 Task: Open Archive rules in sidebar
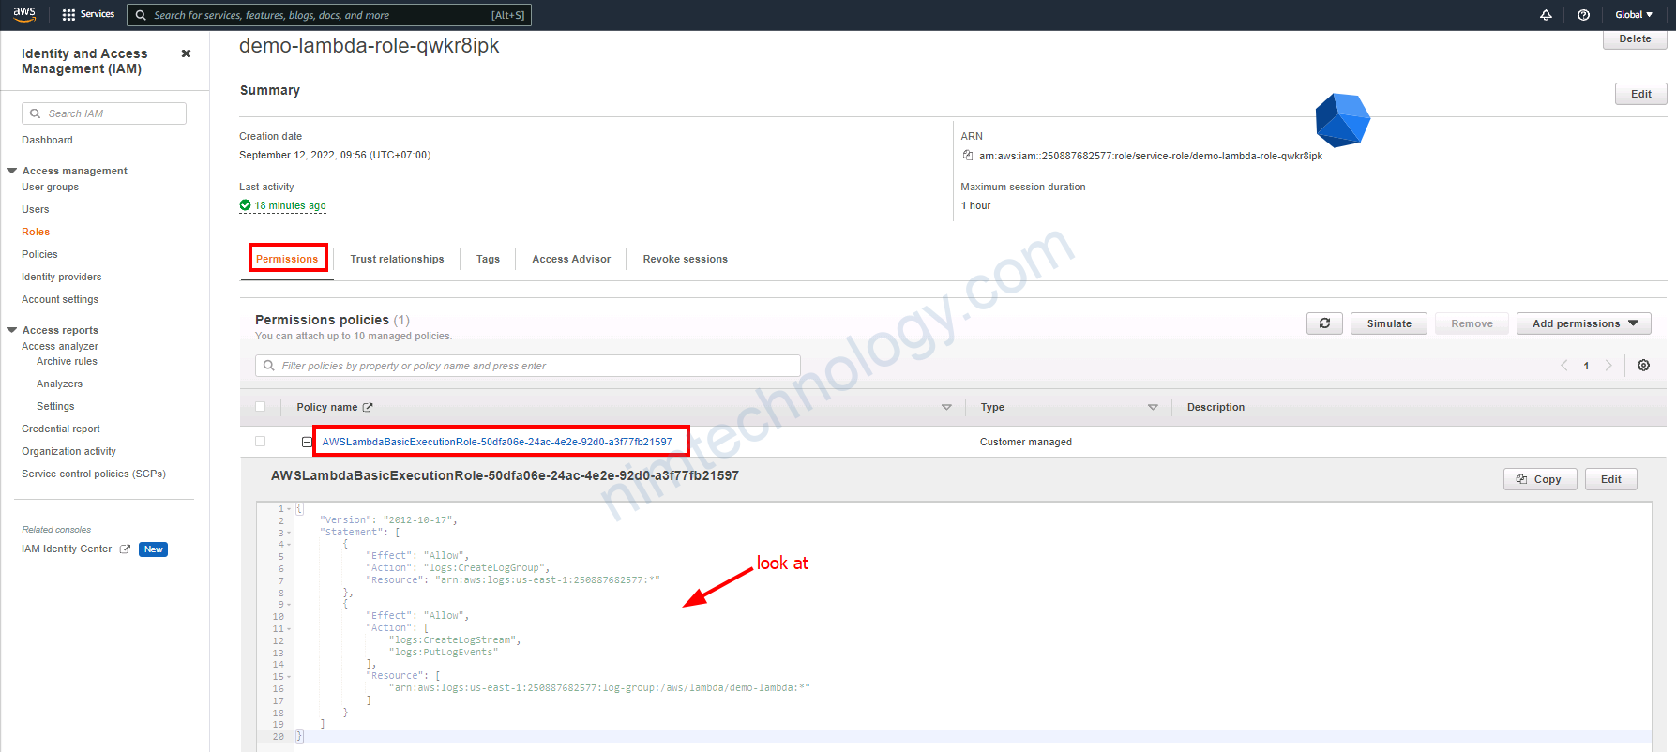pos(67,361)
